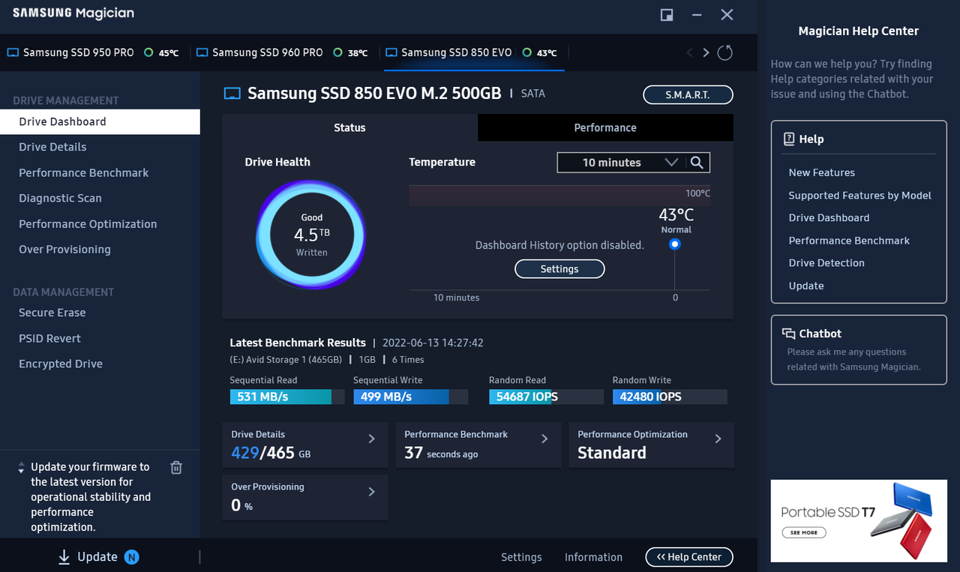The height and width of the screenshot is (572, 960).
Task: Open Information in the bottom bar
Action: click(593, 557)
